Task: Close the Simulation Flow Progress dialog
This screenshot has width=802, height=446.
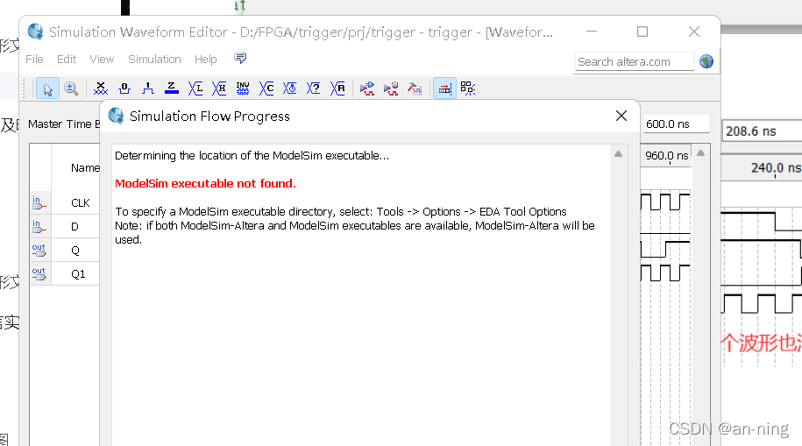Action: (x=621, y=117)
